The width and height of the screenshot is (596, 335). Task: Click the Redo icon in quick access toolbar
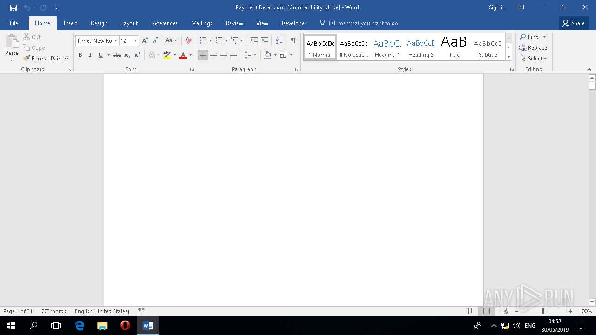[43, 7]
